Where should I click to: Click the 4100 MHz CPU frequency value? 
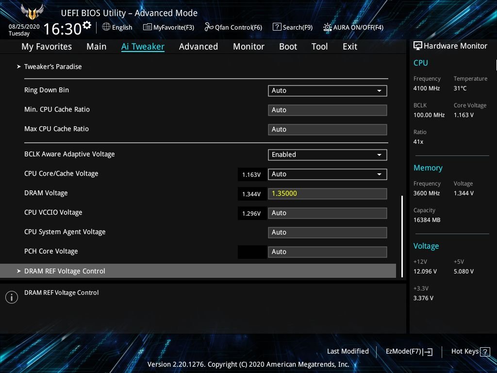tap(427, 88)
